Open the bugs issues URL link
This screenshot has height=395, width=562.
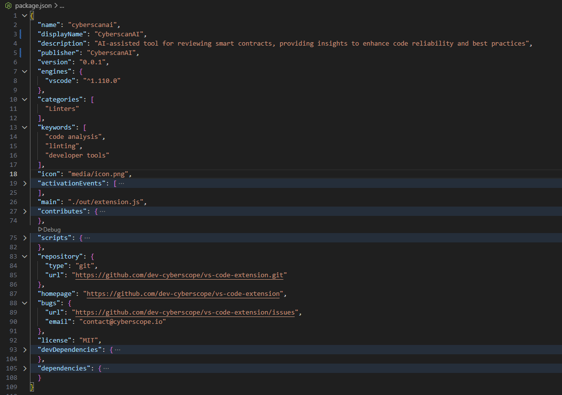click(x=185, y=312)
